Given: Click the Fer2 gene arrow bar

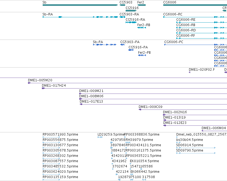Looking at the screenshot, I should click(141, 5).
